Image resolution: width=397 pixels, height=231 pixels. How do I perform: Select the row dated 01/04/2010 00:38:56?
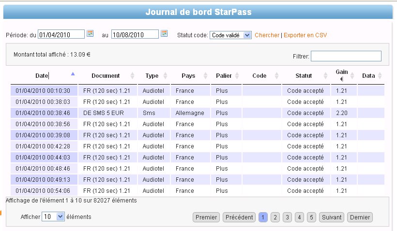click(198, 124)
